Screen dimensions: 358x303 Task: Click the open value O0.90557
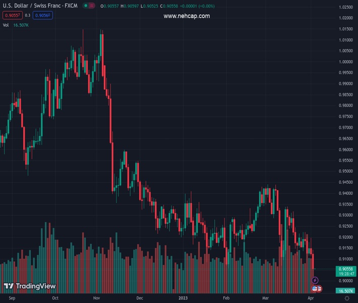(x=109, y=6)
